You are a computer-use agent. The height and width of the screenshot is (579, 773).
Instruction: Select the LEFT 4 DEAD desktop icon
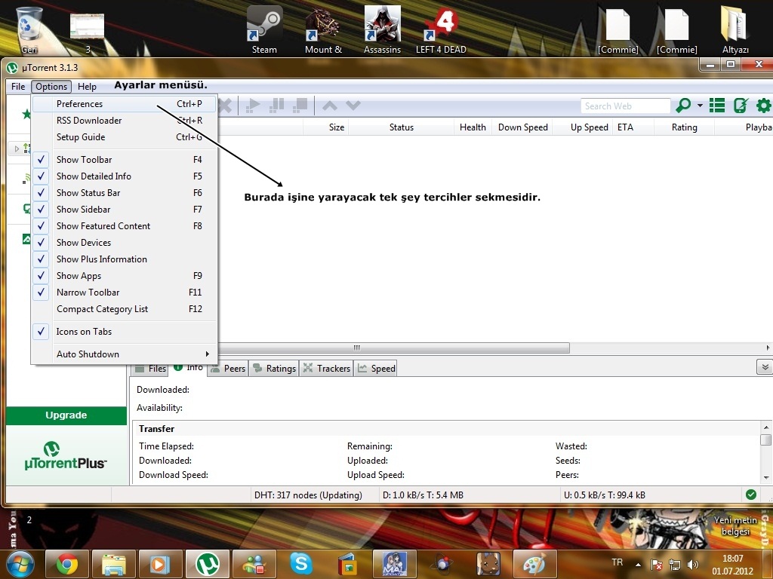[x=441, y=30]
